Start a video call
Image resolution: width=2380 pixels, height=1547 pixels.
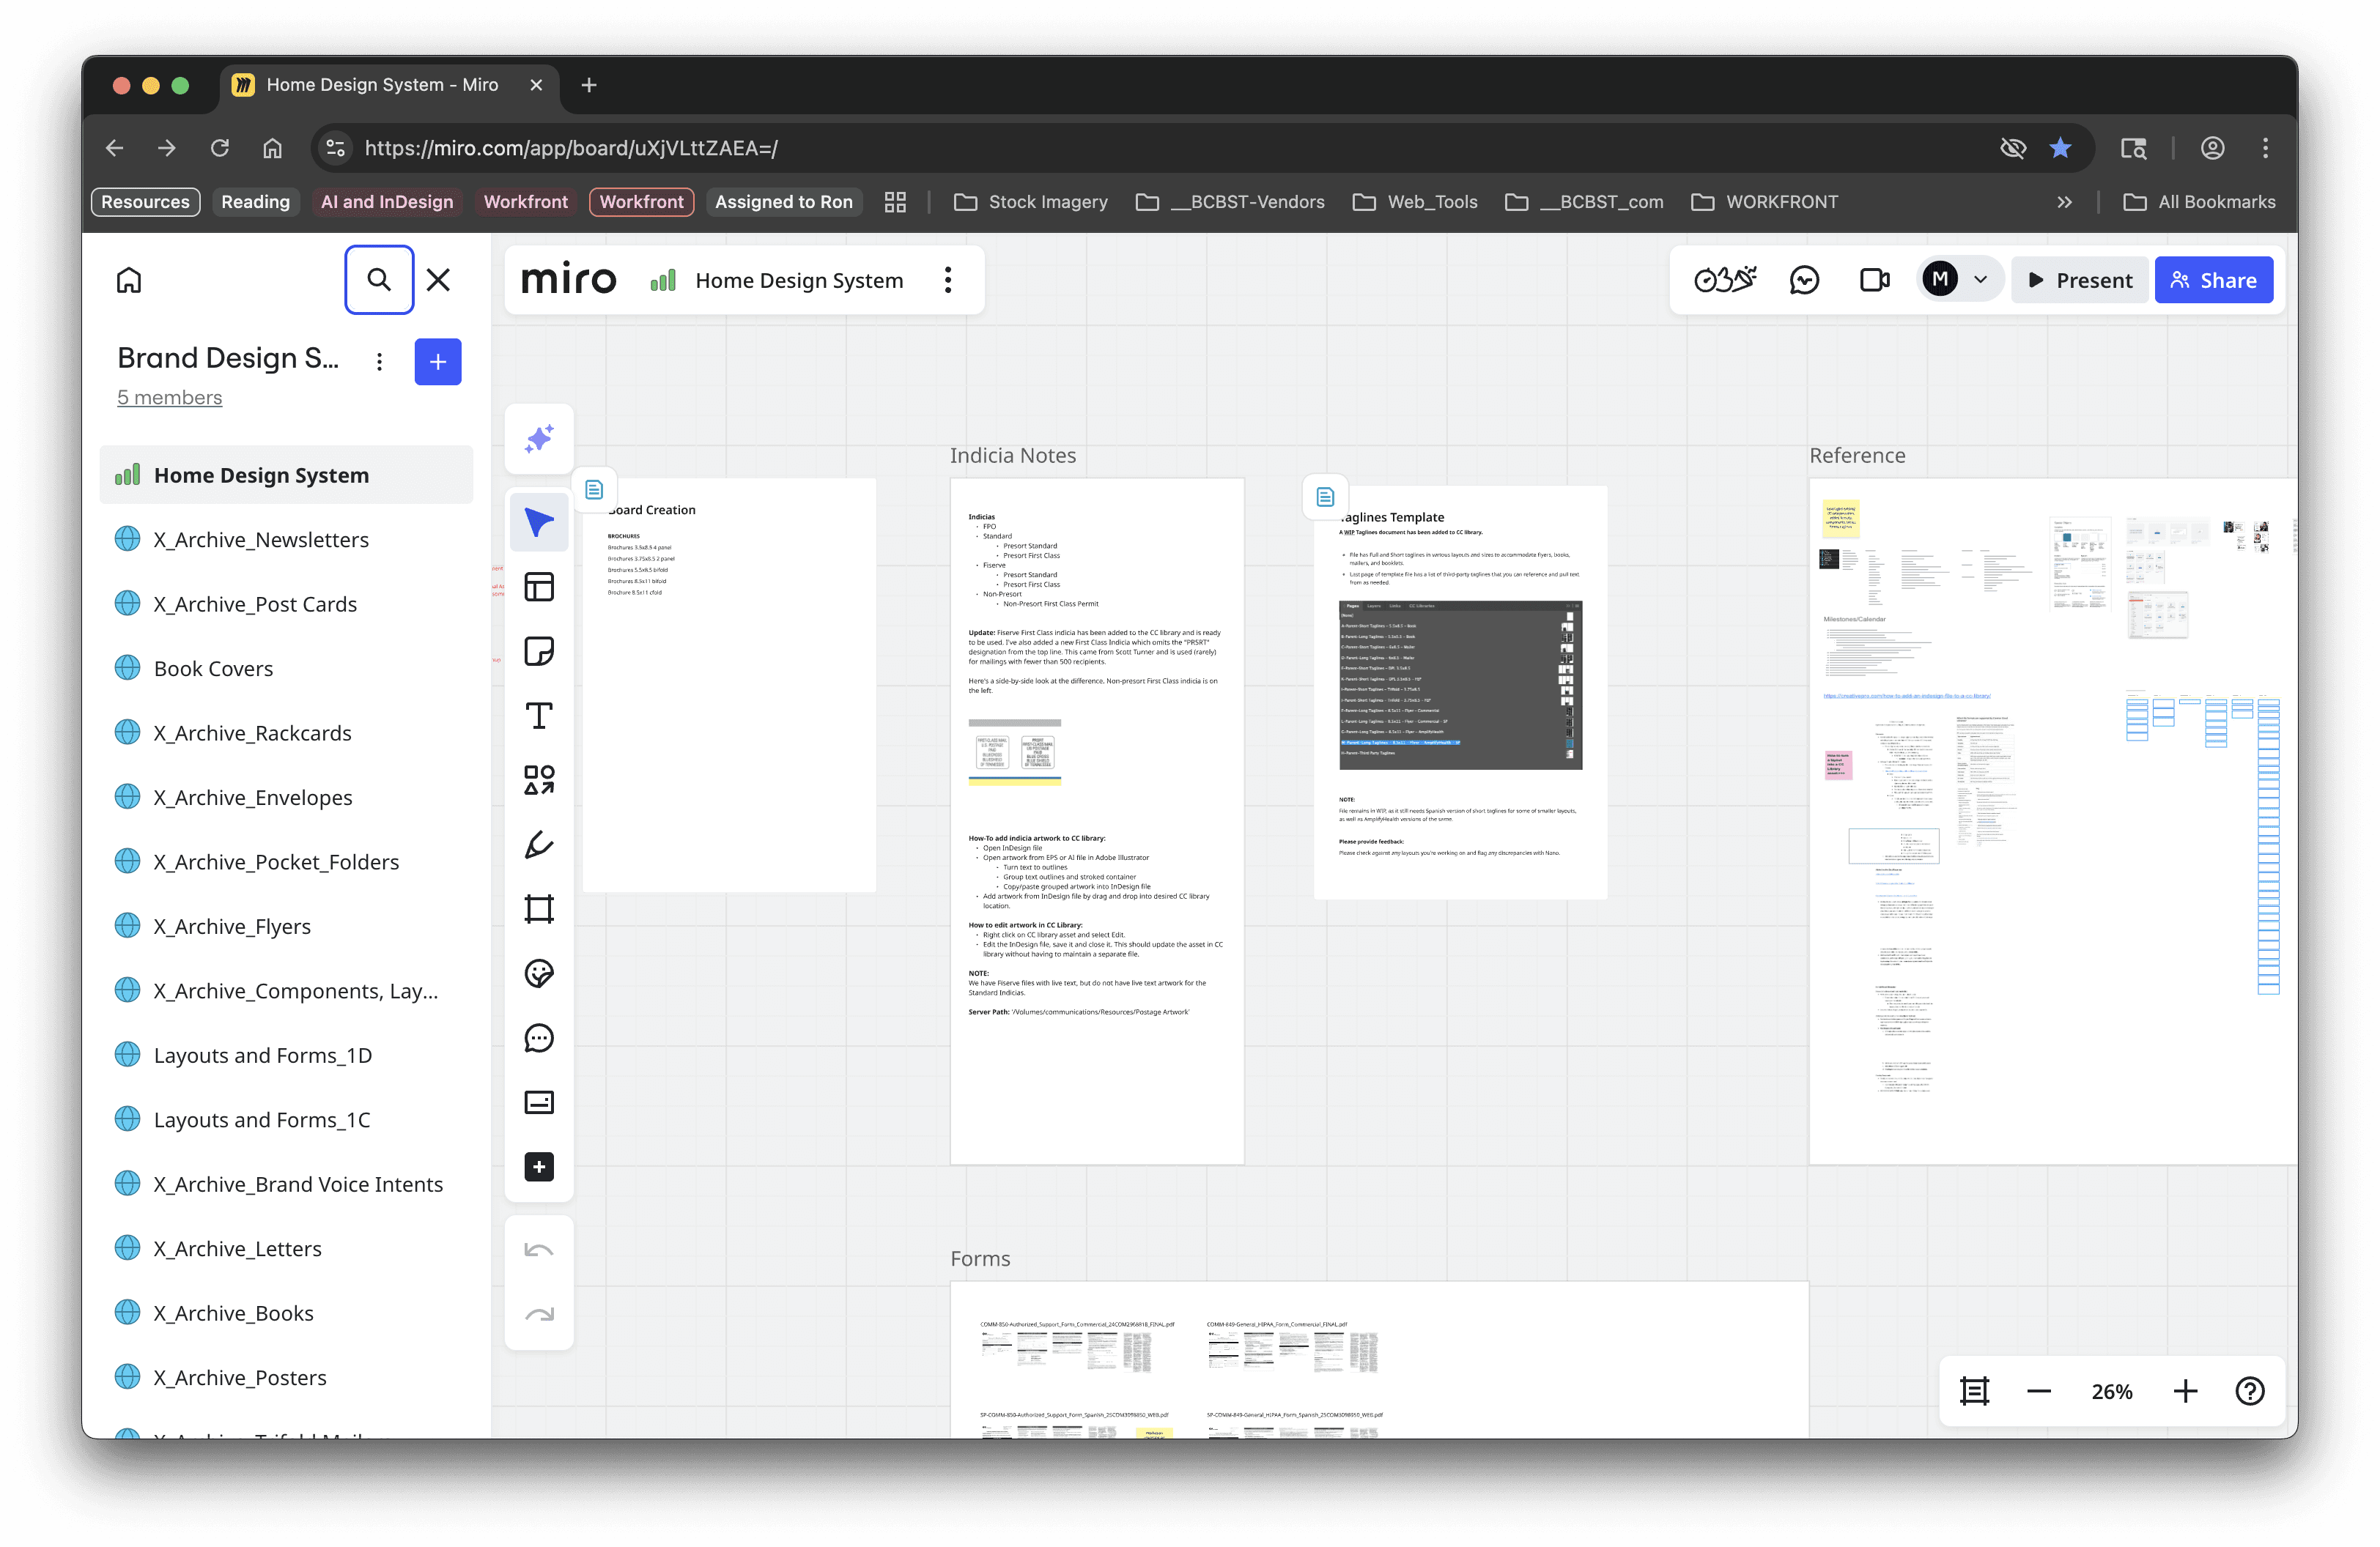click(x=1874, y=281)
